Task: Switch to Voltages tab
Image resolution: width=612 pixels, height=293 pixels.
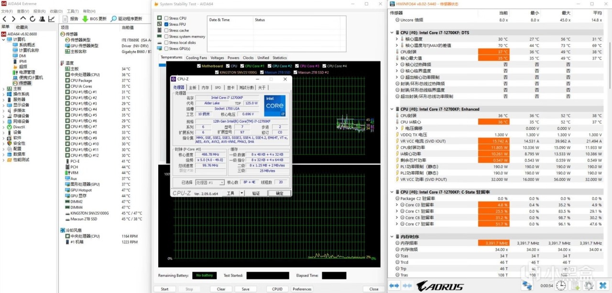Action: click(x=217, y=58)
